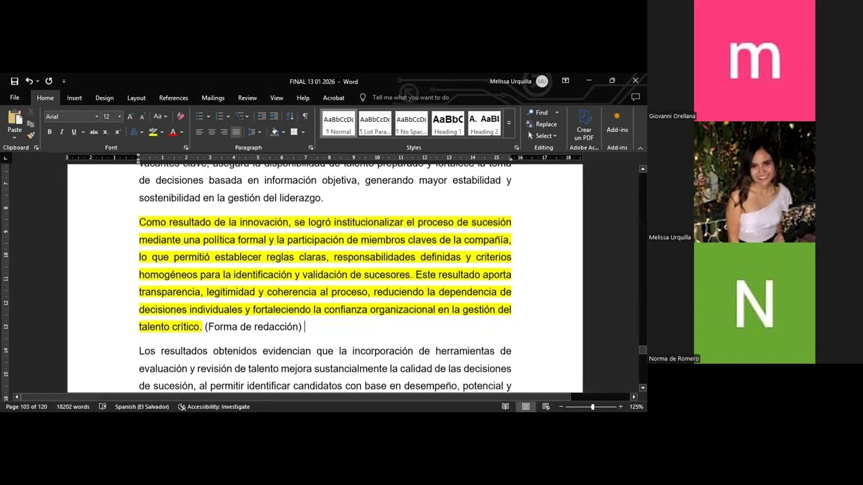Open the Change Case Aa dropdown

(x=160, y=117)
